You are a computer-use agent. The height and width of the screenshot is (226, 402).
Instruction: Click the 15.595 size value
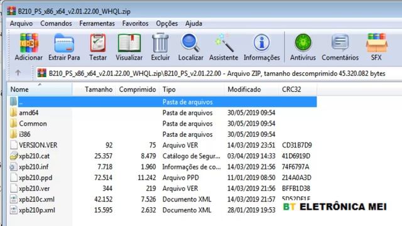click(x=103, y=210)
